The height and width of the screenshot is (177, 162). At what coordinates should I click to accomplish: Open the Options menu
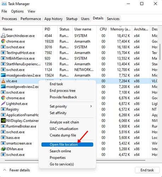tap(17, 11)
